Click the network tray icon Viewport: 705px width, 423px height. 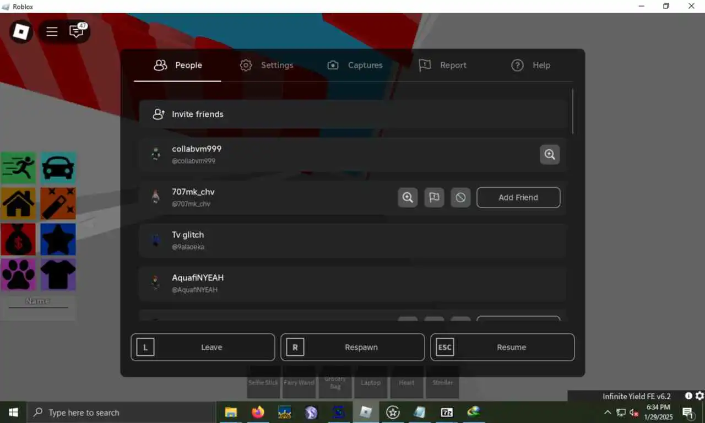(621, 413)
